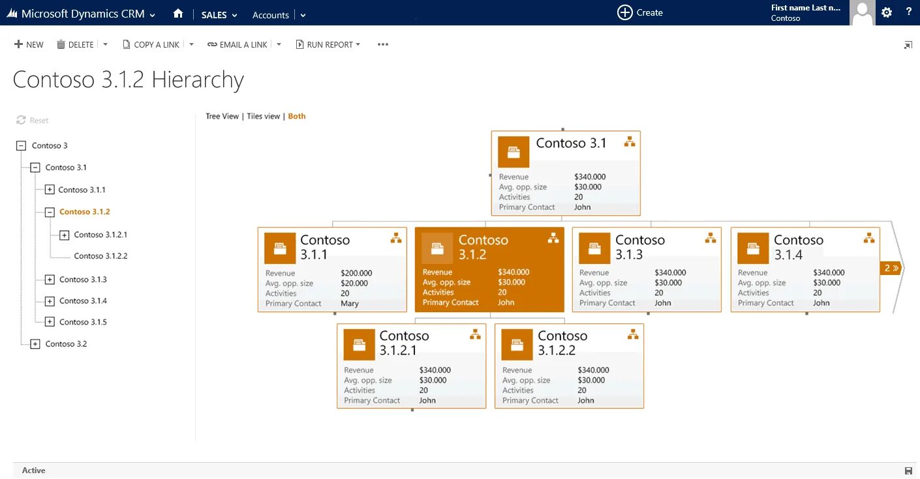Click hierarchy icon on Contoso 3.1.4 tile
This screenshot has height=479, width=920.
pos(869,238)
